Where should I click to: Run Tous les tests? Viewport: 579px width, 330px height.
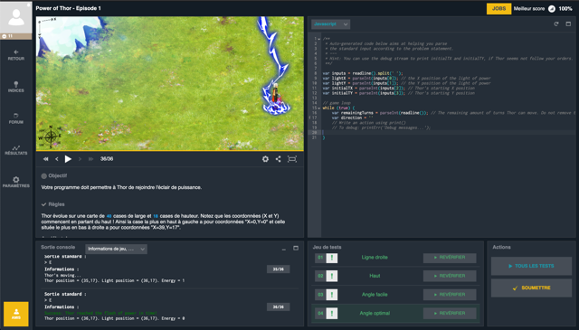pos(531,266)
